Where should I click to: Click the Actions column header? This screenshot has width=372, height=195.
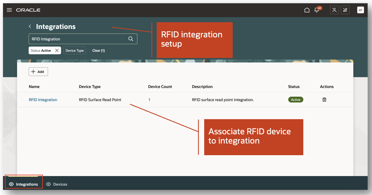(x=327, y=87)
